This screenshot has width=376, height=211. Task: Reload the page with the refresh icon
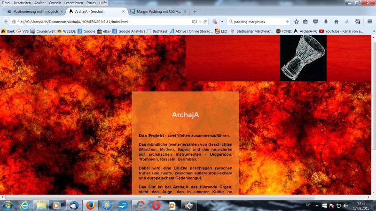tap(205, 22)
